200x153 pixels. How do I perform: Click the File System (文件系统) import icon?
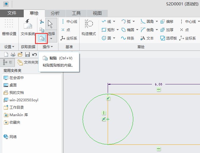tap(28, 27)
